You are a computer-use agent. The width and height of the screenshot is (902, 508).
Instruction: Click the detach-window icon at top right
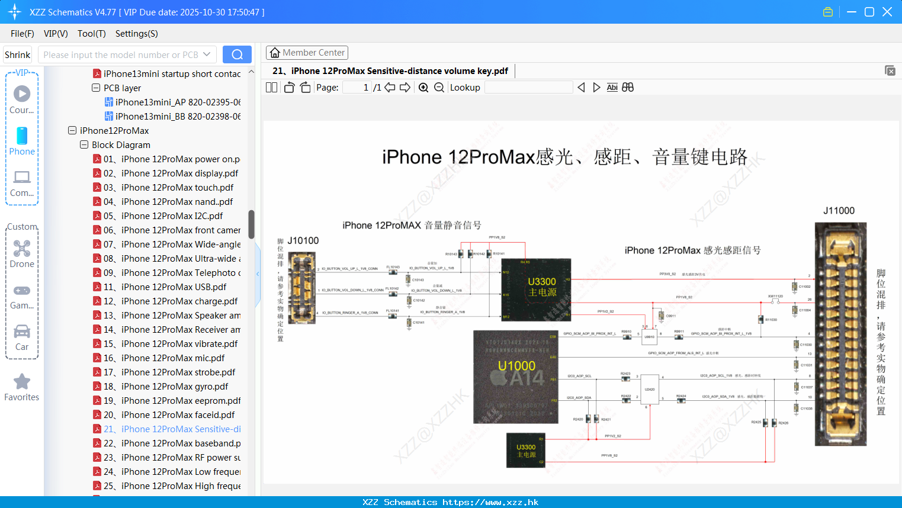coord(890,70)
